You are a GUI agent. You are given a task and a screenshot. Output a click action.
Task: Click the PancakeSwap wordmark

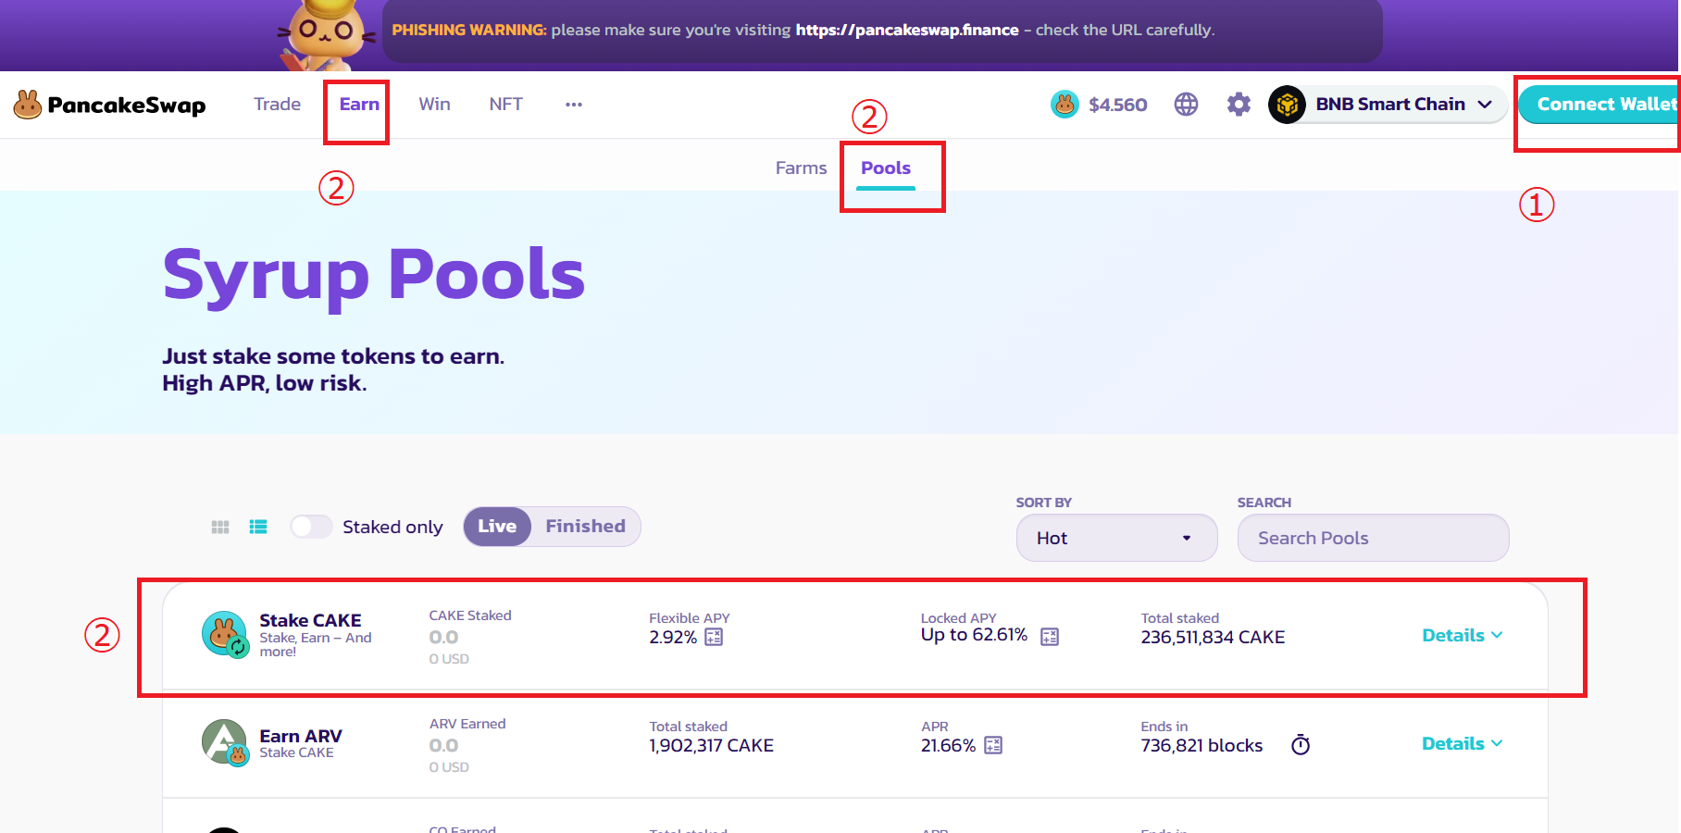click(127, 105)
